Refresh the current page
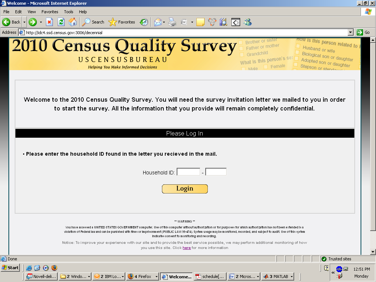This screenshot has height=282, width=376. tap(61, 22)
